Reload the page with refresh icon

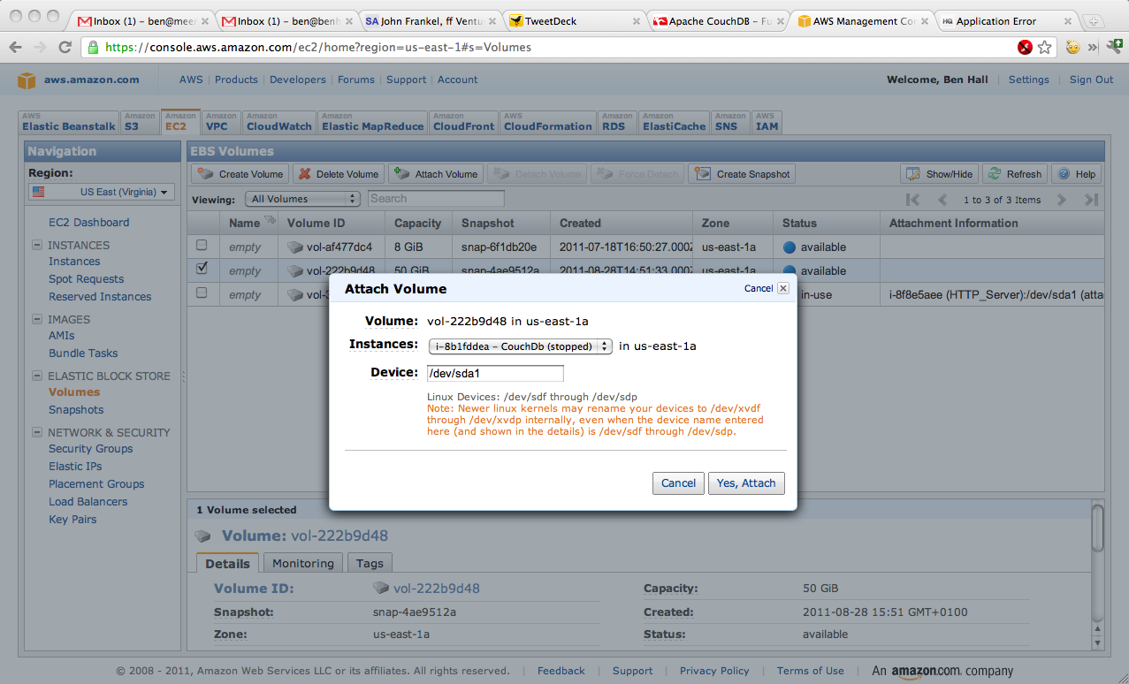click(x=65, y=47)
